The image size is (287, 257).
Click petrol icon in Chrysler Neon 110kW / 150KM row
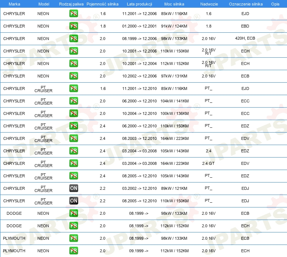point(73,51)
